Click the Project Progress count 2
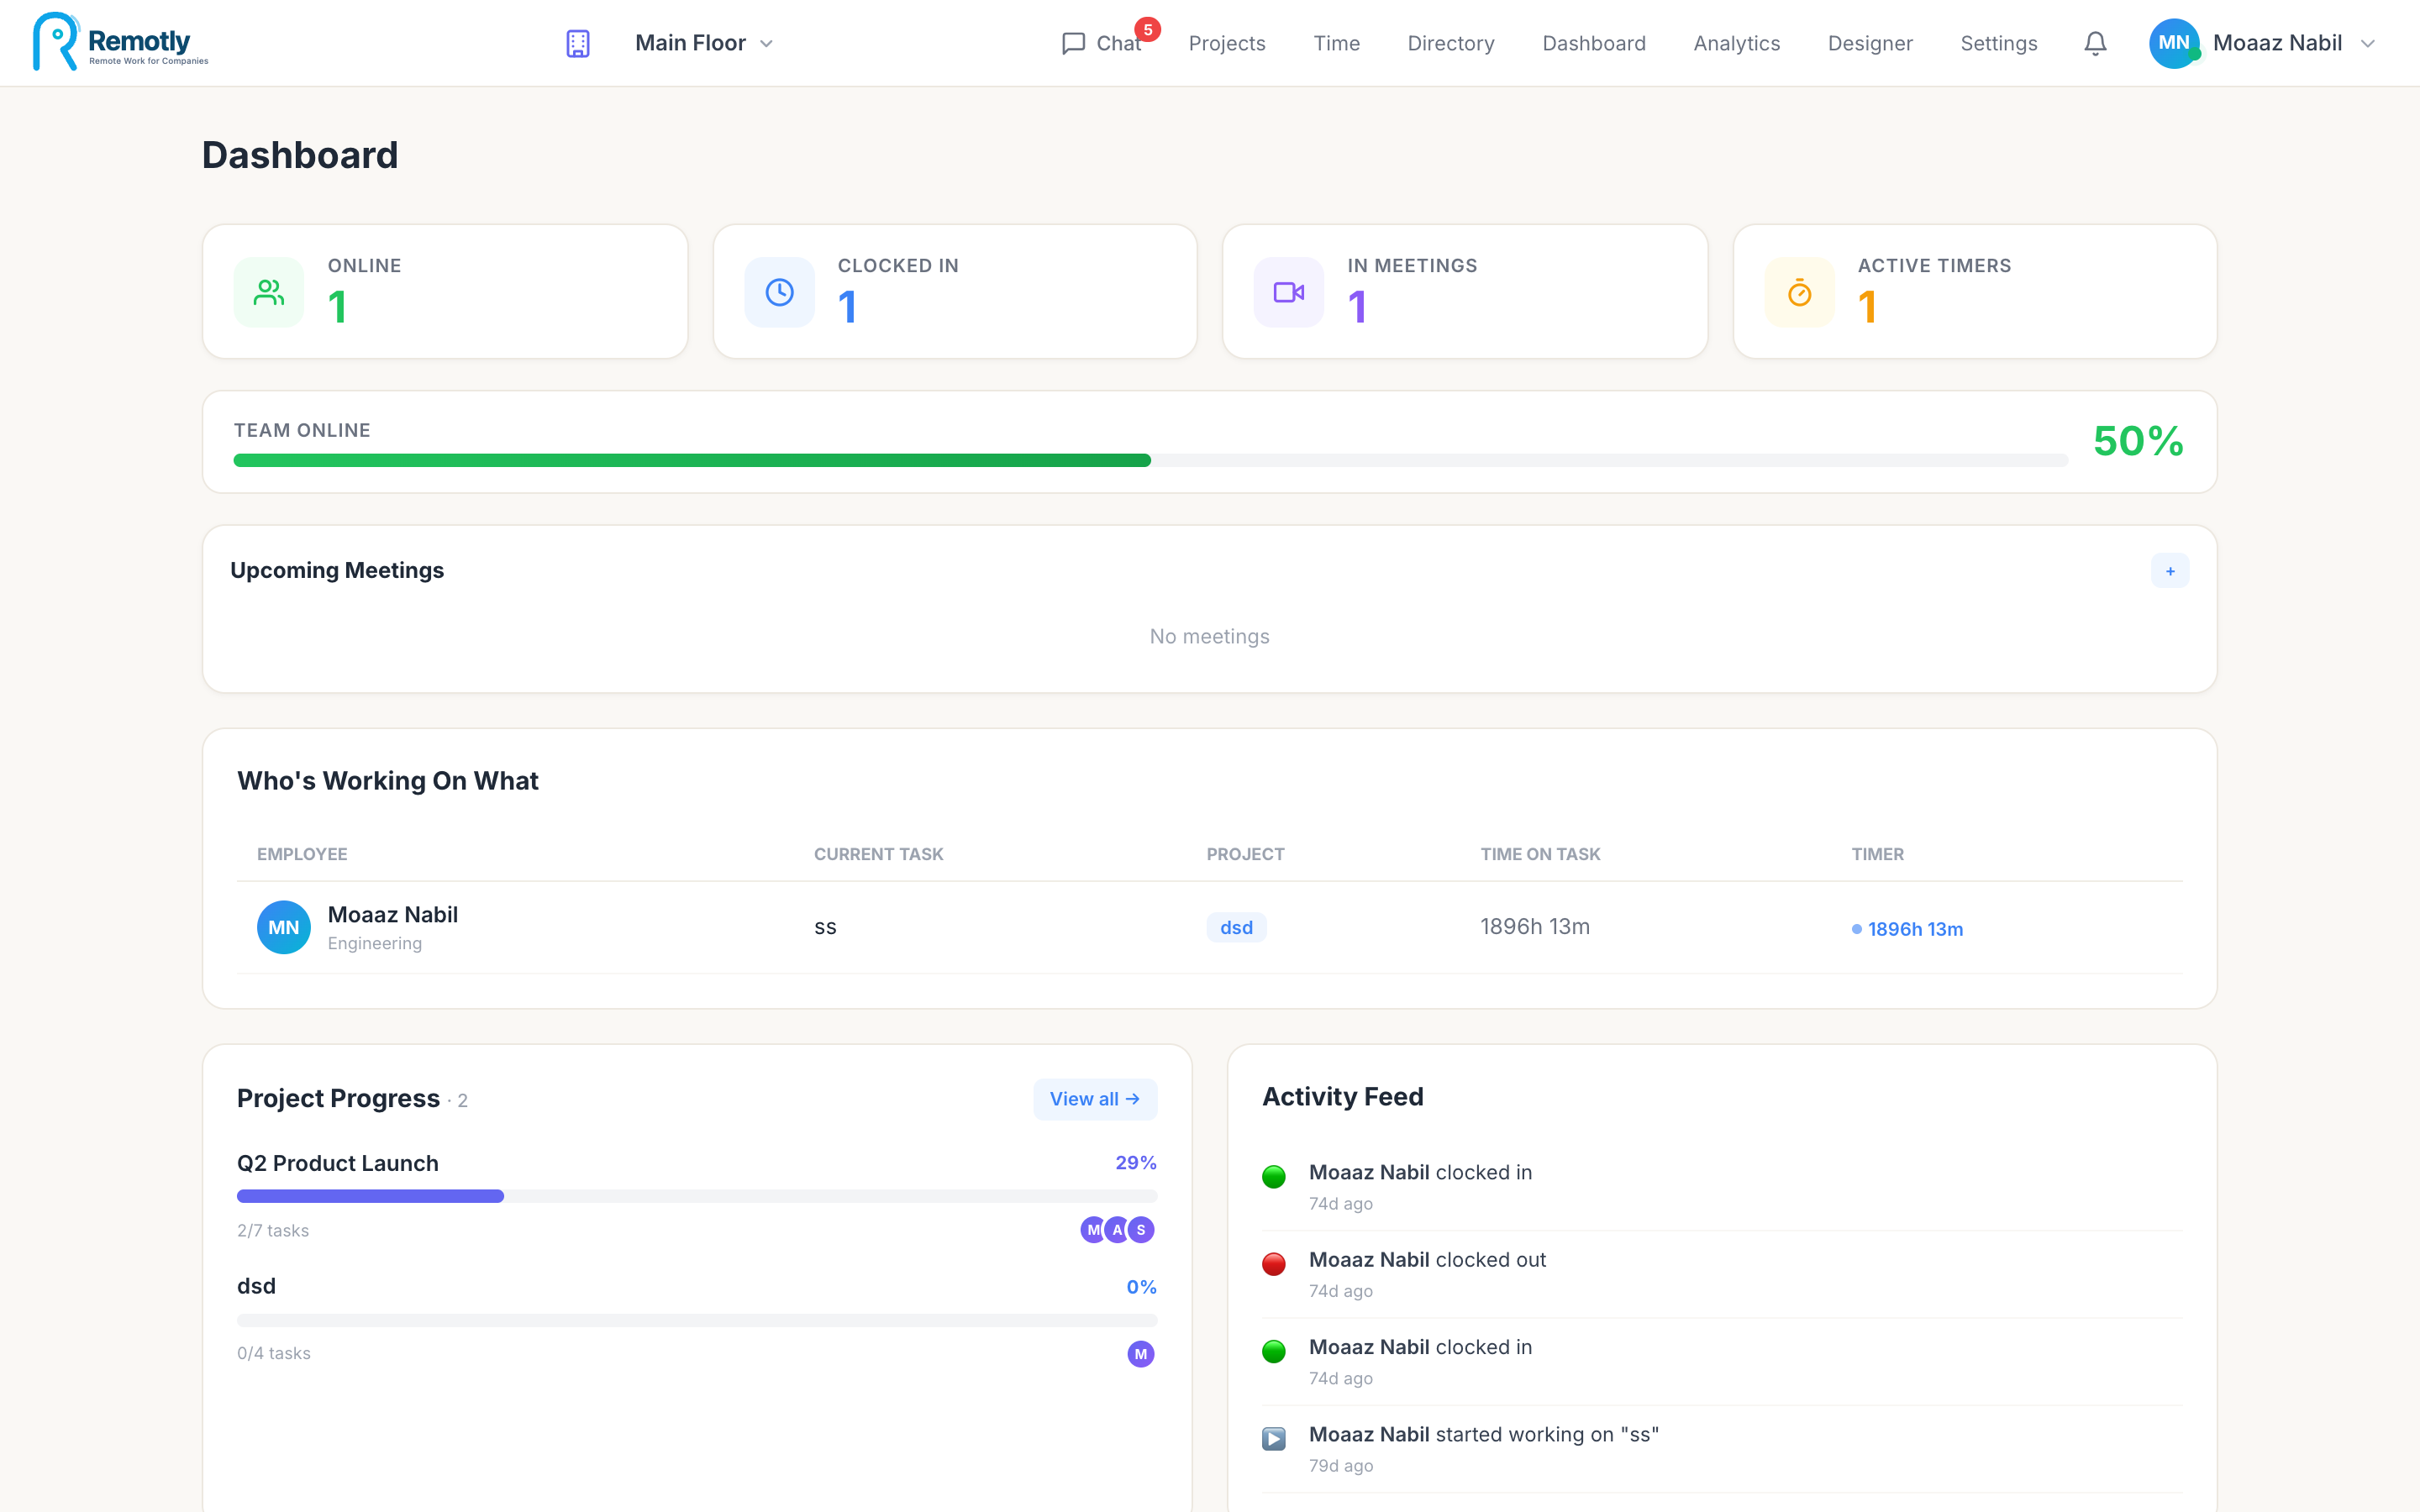Image resolution: width=2420 pixels, height=1512 pixels. [462, 1100]
